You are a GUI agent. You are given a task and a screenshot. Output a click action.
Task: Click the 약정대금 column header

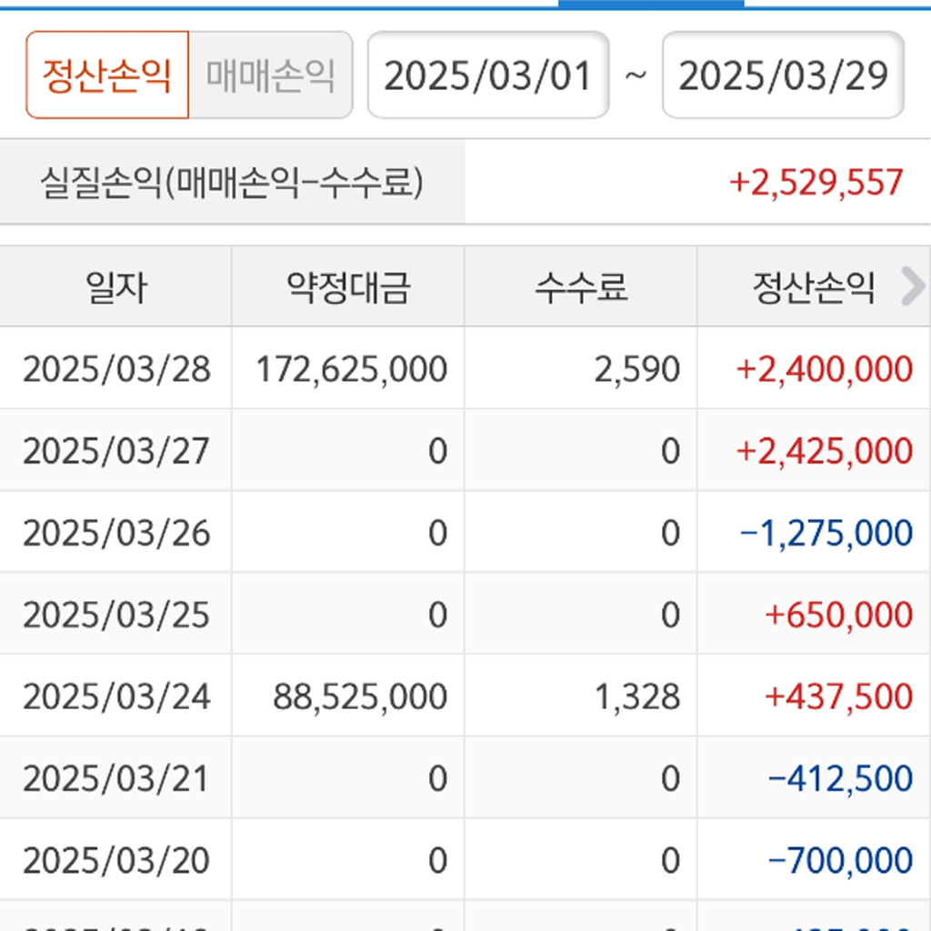point(348,287)
